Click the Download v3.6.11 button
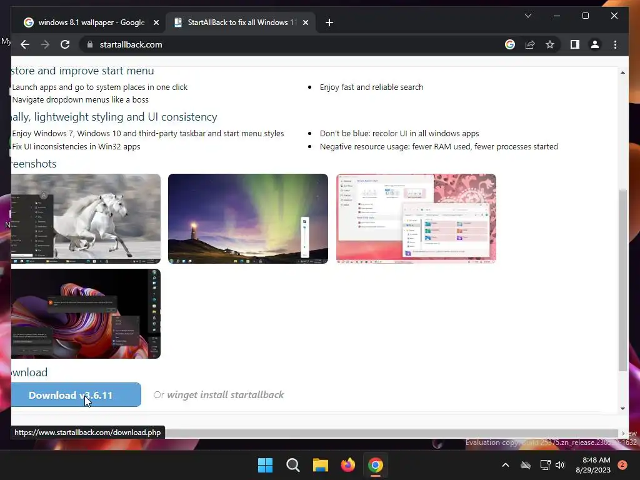Screen dimensions: 640x480 pos(76,395)
